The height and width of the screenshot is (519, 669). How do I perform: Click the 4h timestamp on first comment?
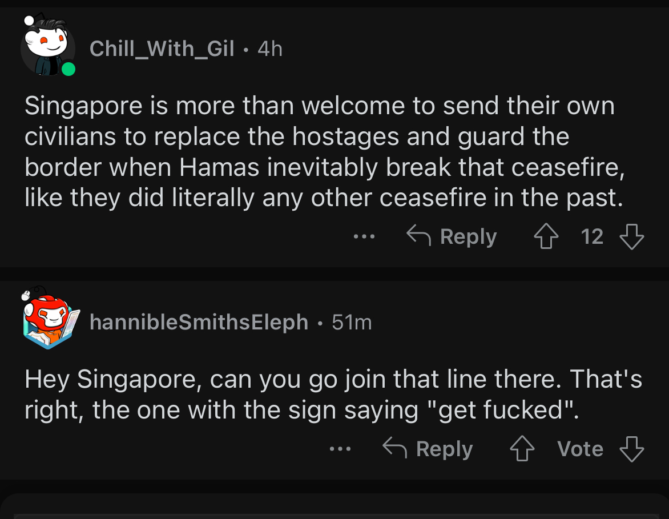(x=270, y=49)
